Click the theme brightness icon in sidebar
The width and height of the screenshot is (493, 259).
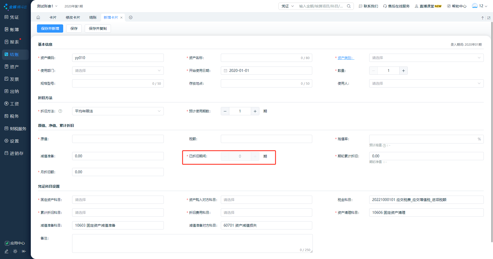tap(15, 251)
